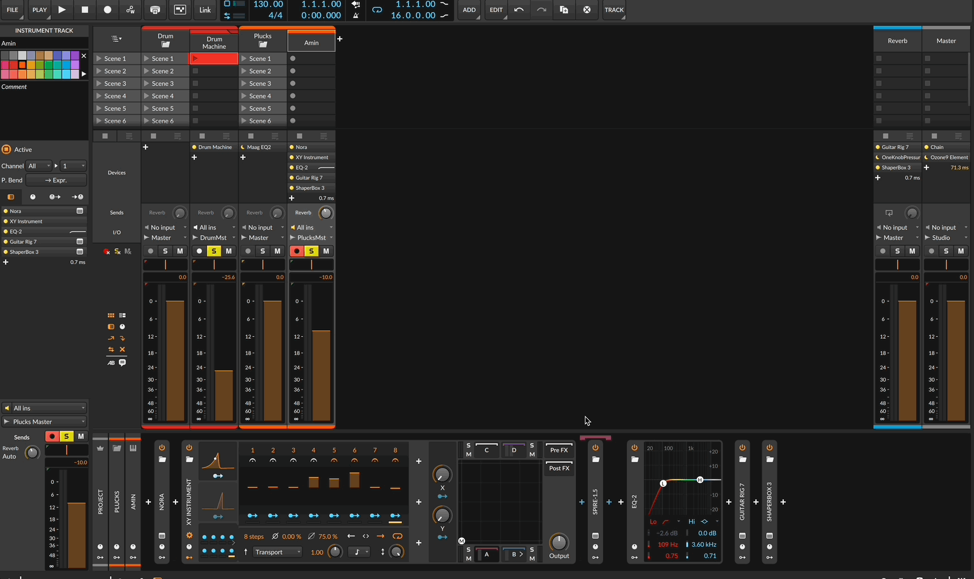Click the duplicate icon beside redo
This screenshot has width=974, height=579.
[x=564, y=10]
